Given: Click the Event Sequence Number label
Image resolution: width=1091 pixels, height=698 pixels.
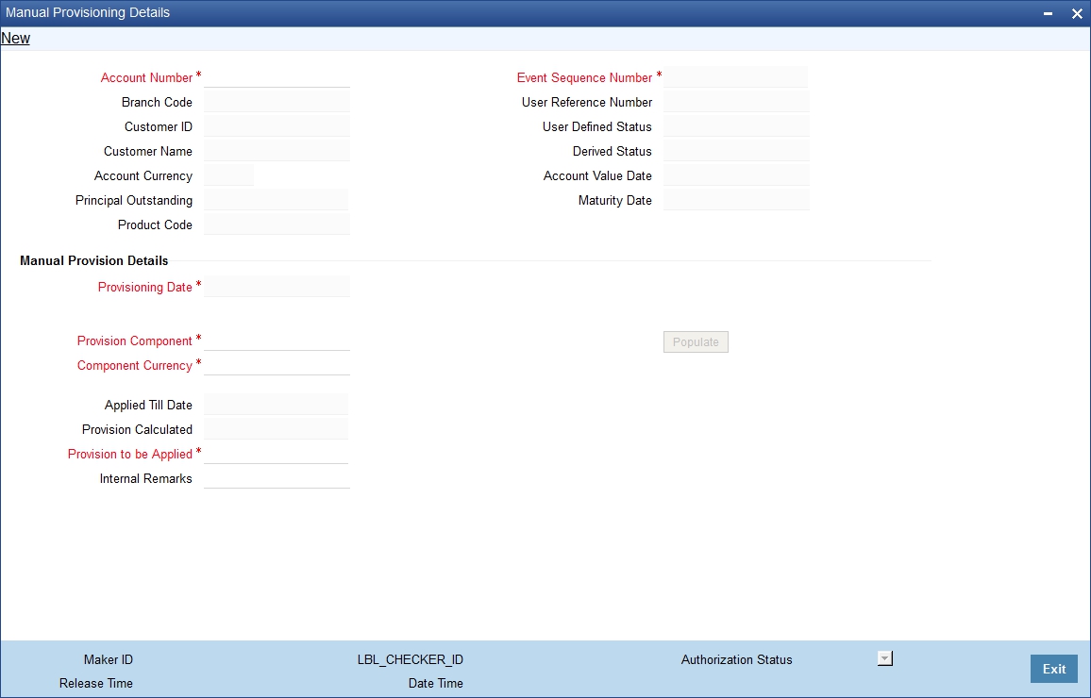Looking at the screenshot, I should point(584,78).
